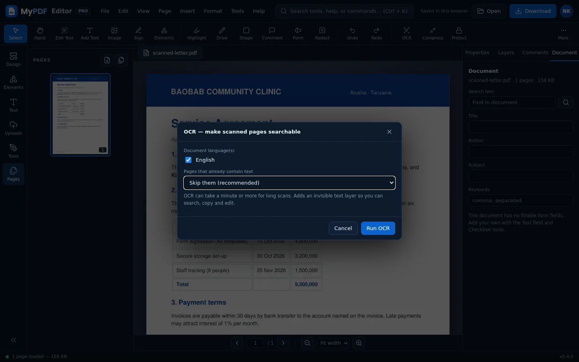The height and width of the screenshot is (362, 579).
Task: Click the scanned-letter.pdf document tab
Action: [170, 53]
